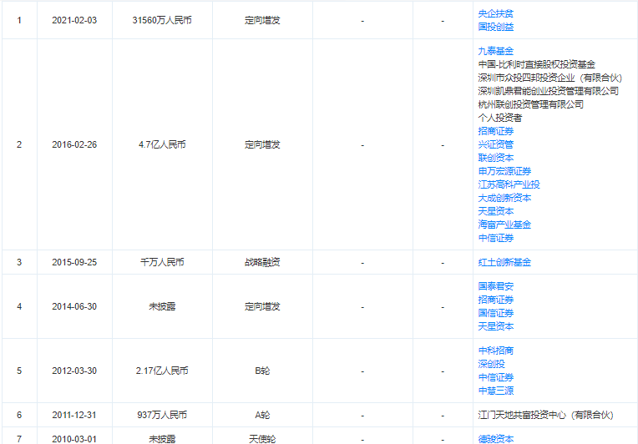
Task: Click the 中慧三源 investor link
Action: pyautogui.click(x=495, y=391)
